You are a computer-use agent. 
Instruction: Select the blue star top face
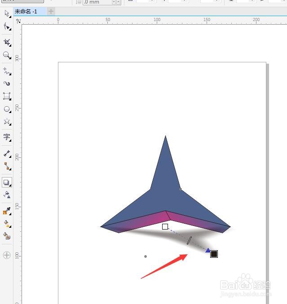[165, 194]
